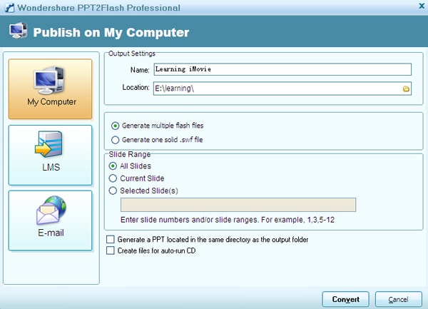Viewport: 428px width, 309px height.
Task: Switch to the LMS publish option
Action: pos(50,155)
